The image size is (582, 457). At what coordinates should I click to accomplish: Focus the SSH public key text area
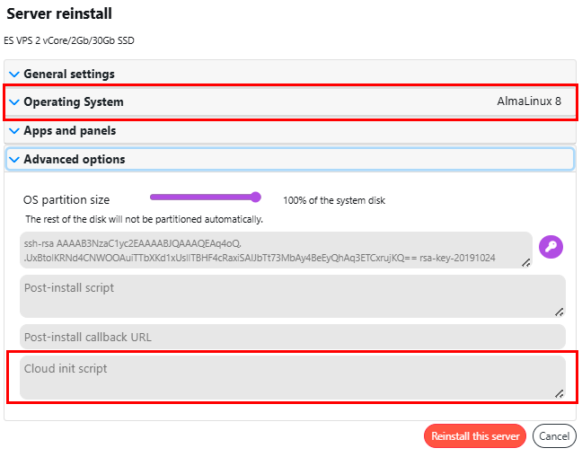pyautogui.click(x=269, y=250)
